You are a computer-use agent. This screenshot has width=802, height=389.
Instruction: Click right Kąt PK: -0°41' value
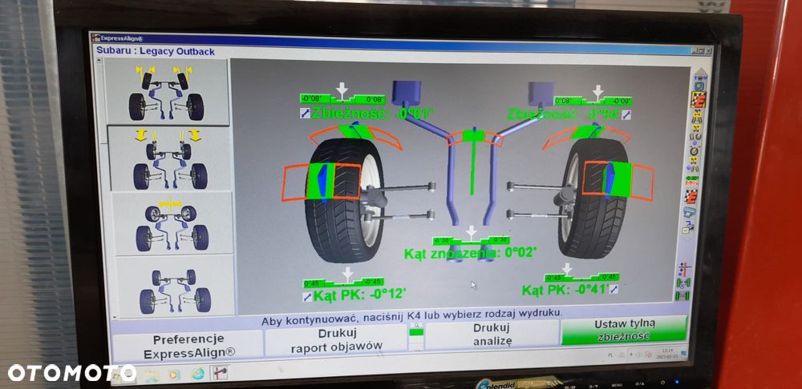[x=565, y=290]
